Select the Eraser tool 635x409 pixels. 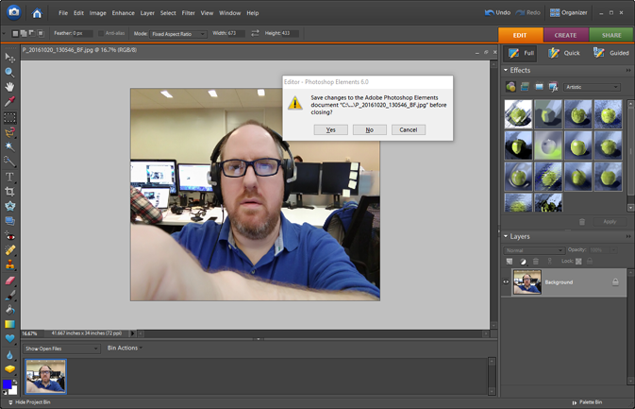(10, 281)
